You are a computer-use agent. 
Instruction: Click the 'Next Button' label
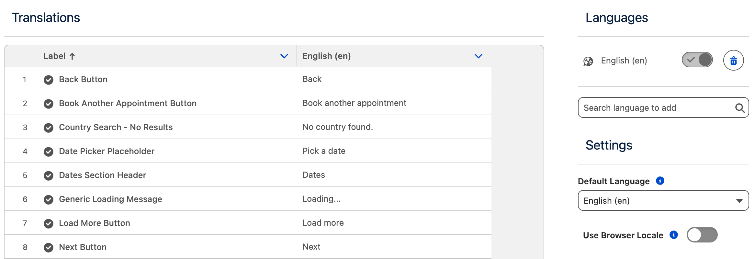tap(83, 247)
